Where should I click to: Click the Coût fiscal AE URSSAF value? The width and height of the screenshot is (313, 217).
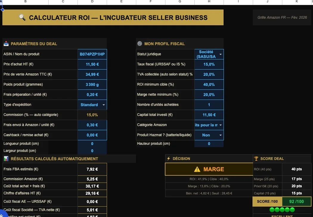[x=92, y=202]
